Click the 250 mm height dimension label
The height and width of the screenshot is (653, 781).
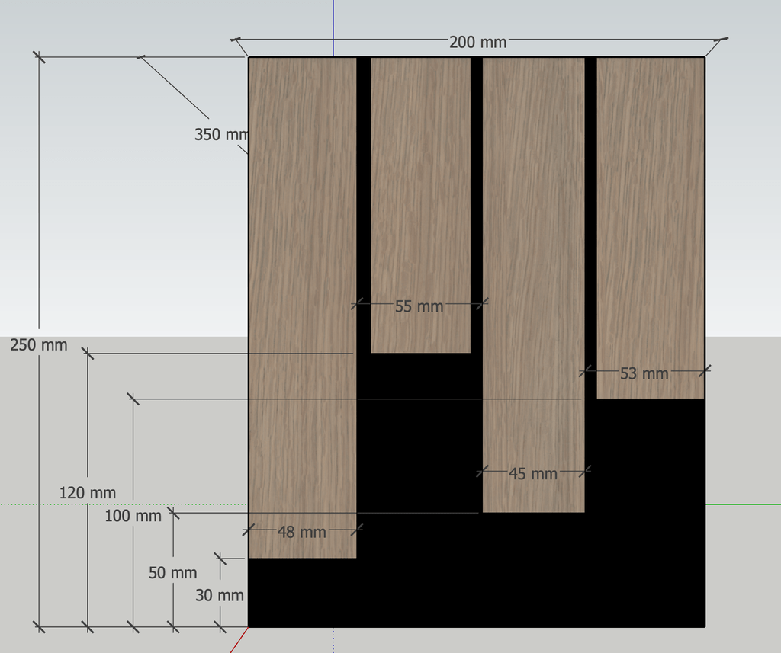39,344
